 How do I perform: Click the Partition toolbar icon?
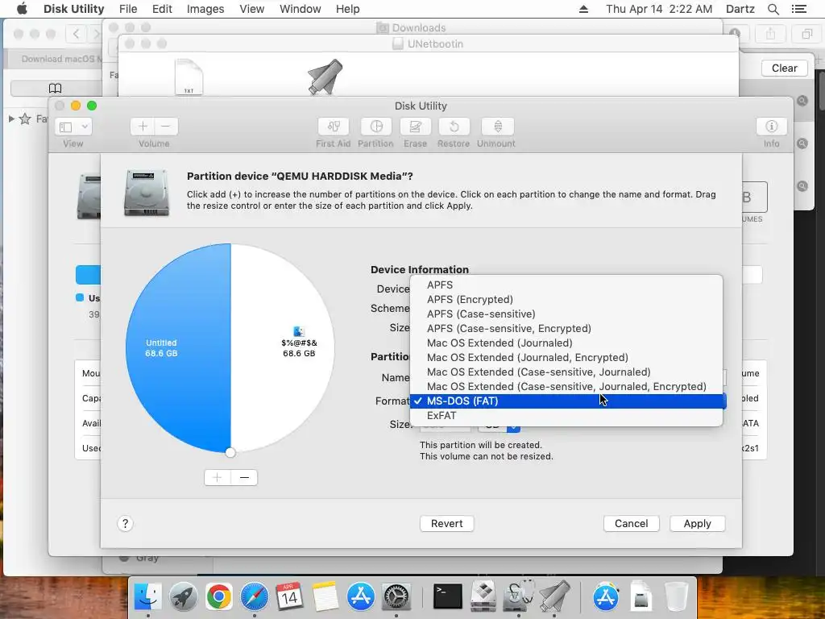click(375, 127)
